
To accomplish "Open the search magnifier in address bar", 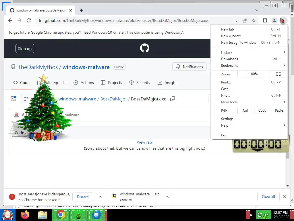I will (x=235, y=20).
